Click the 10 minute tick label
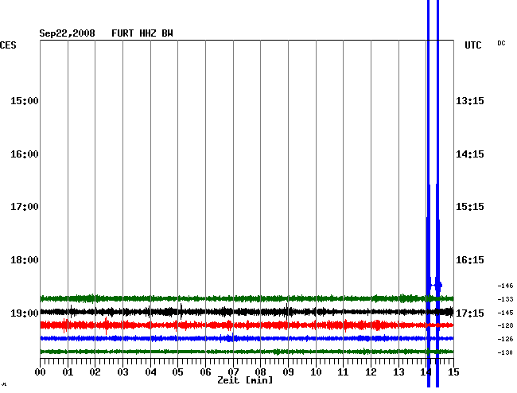The image size is (517, 393). 316,372
